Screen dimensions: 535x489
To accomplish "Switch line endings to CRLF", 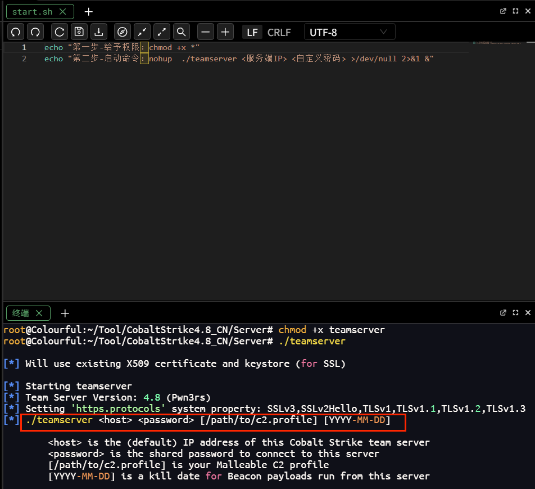I will click(x=279, y=33).
